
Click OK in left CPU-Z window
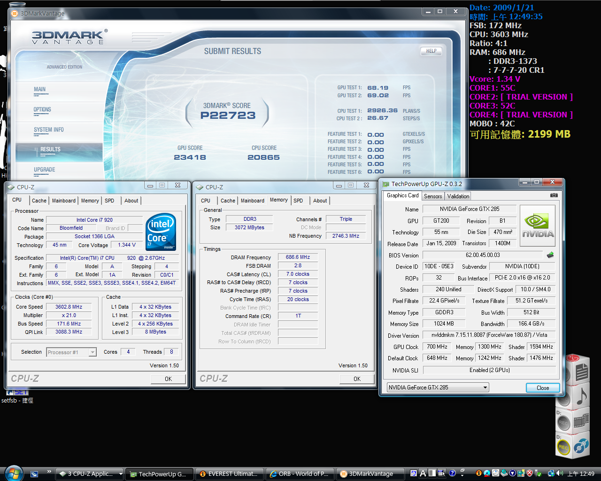click(x=168, y=379)
